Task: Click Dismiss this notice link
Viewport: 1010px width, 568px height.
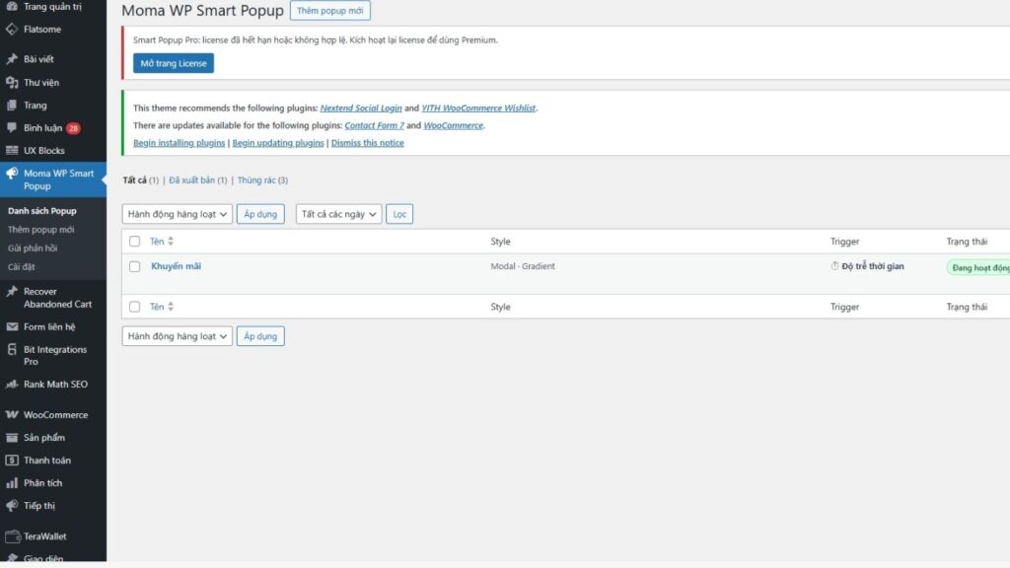Action: (367, 143)
